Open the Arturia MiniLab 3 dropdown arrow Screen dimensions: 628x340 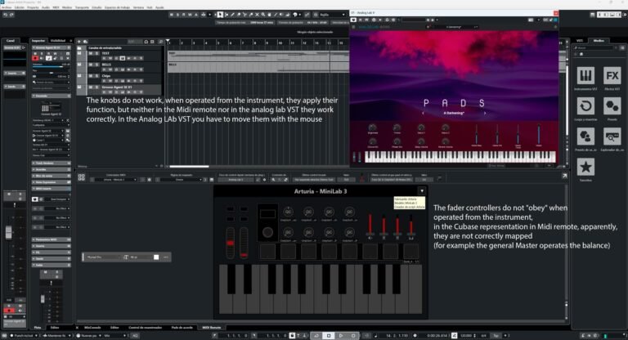click(x=422, y=191)
